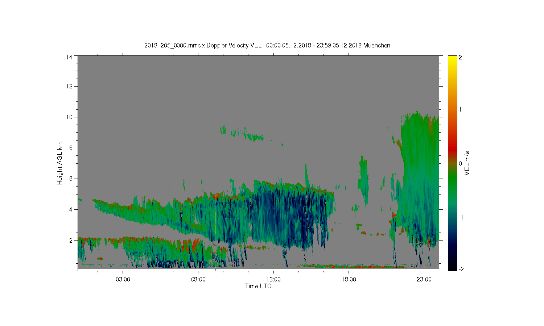Click the colorbar value 0
The height and width of the screenshot is (326, 544).
pos(460,163)
